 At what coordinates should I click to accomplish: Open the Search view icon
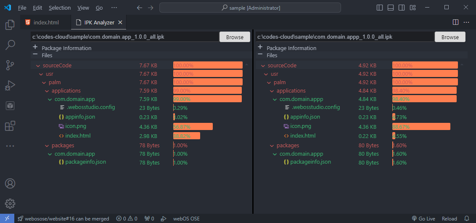[x=10, y=45]
